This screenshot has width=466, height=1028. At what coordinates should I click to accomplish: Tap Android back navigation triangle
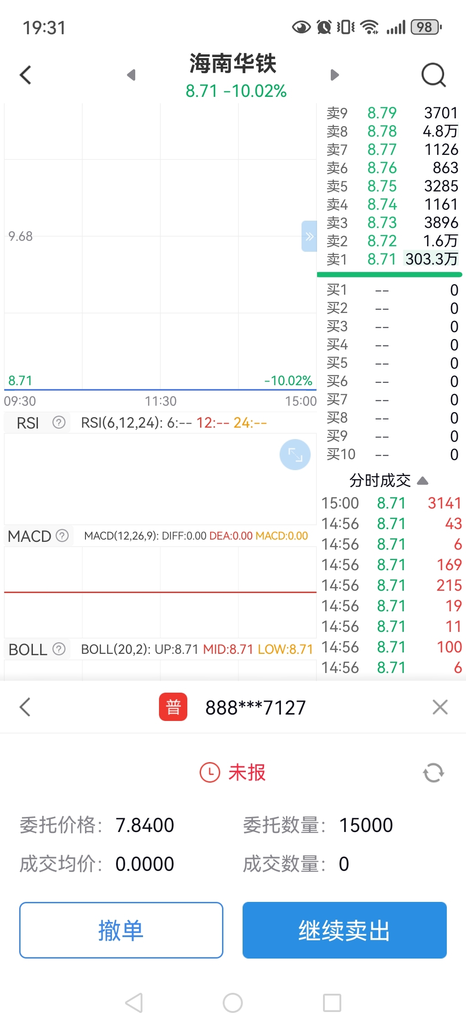[x=134, y=1003]
